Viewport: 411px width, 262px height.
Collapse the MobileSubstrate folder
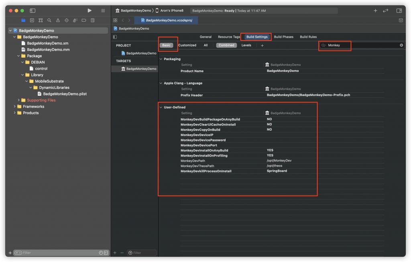(x=27, y=81)
